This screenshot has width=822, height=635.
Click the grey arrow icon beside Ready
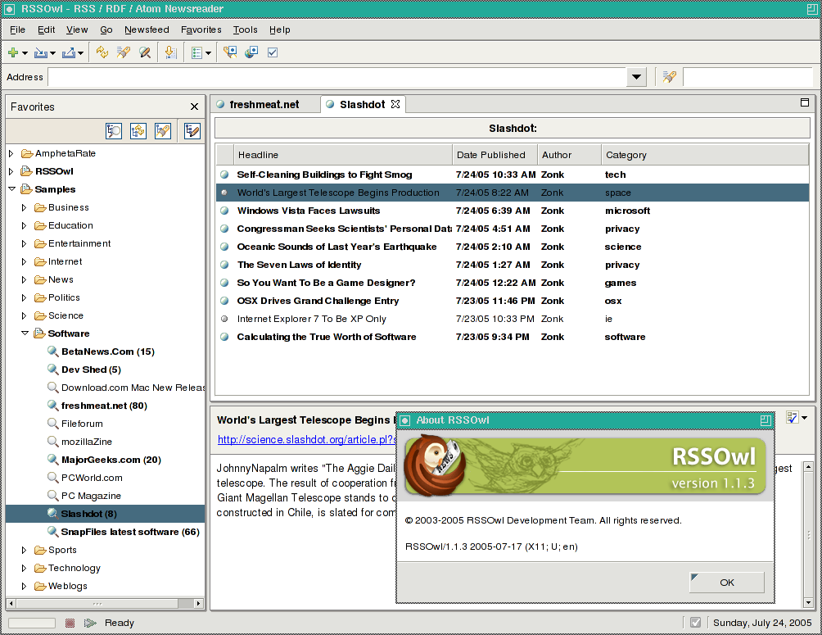click(x=90, y=623)
